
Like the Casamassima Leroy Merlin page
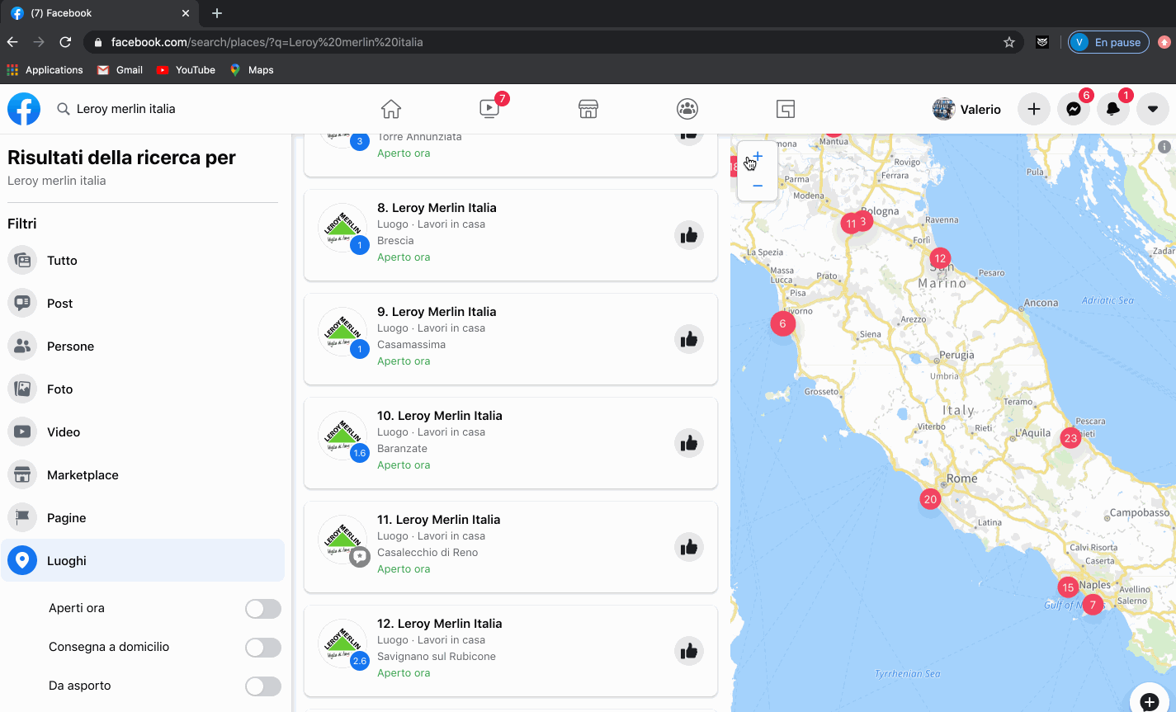pos(689,340)
